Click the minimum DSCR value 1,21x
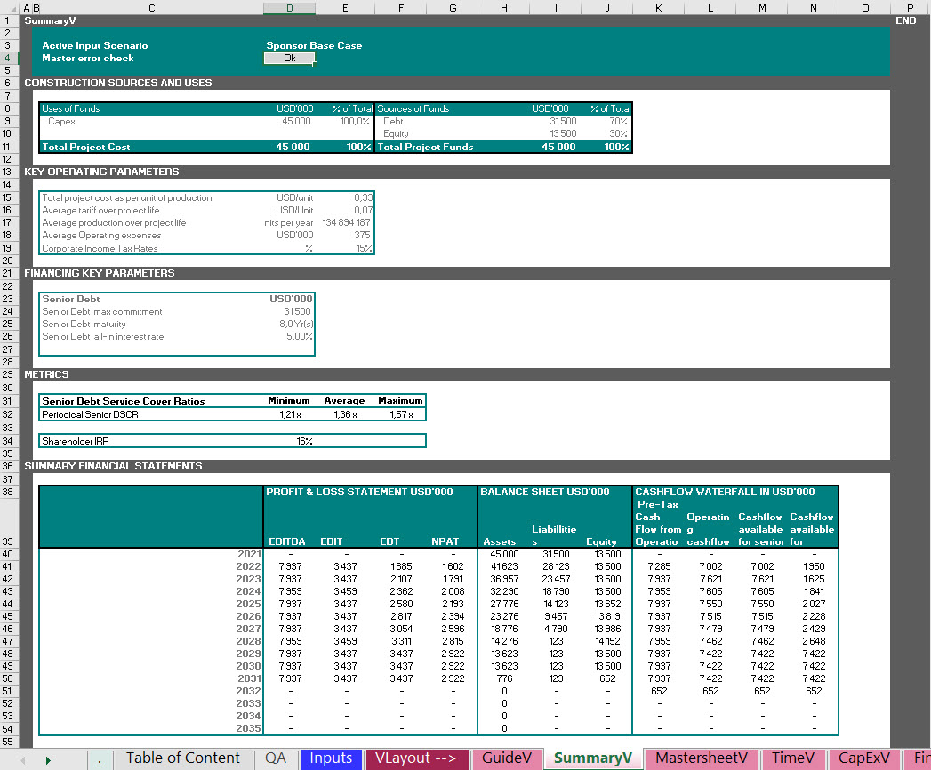 click(291, 414)
